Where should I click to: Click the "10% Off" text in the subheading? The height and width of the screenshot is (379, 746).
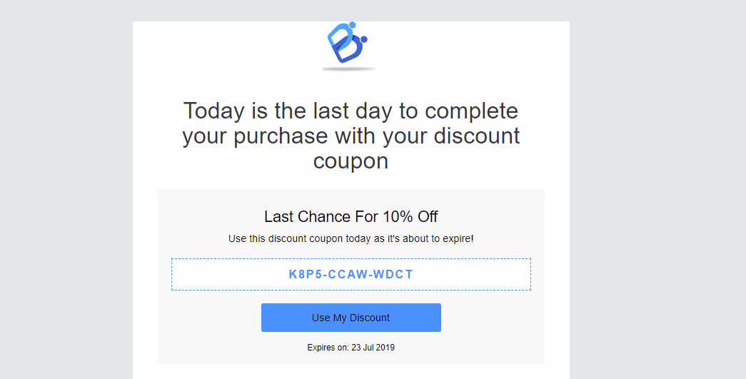click(x=410, y=216)
